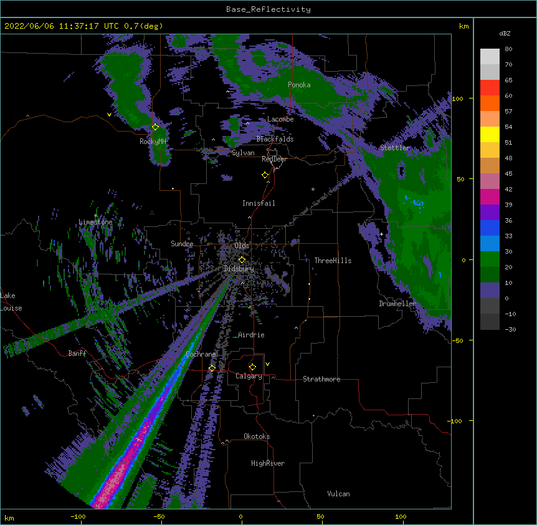Image resolution: width=537 pixels, height=525 pixels.
Task: Pick the light gray 80 dBZ swatch
Action: (x=490, y=57)
